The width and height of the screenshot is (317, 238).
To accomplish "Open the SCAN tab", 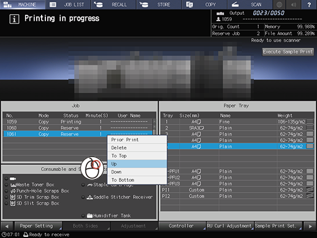I will [x=250, y=4].
